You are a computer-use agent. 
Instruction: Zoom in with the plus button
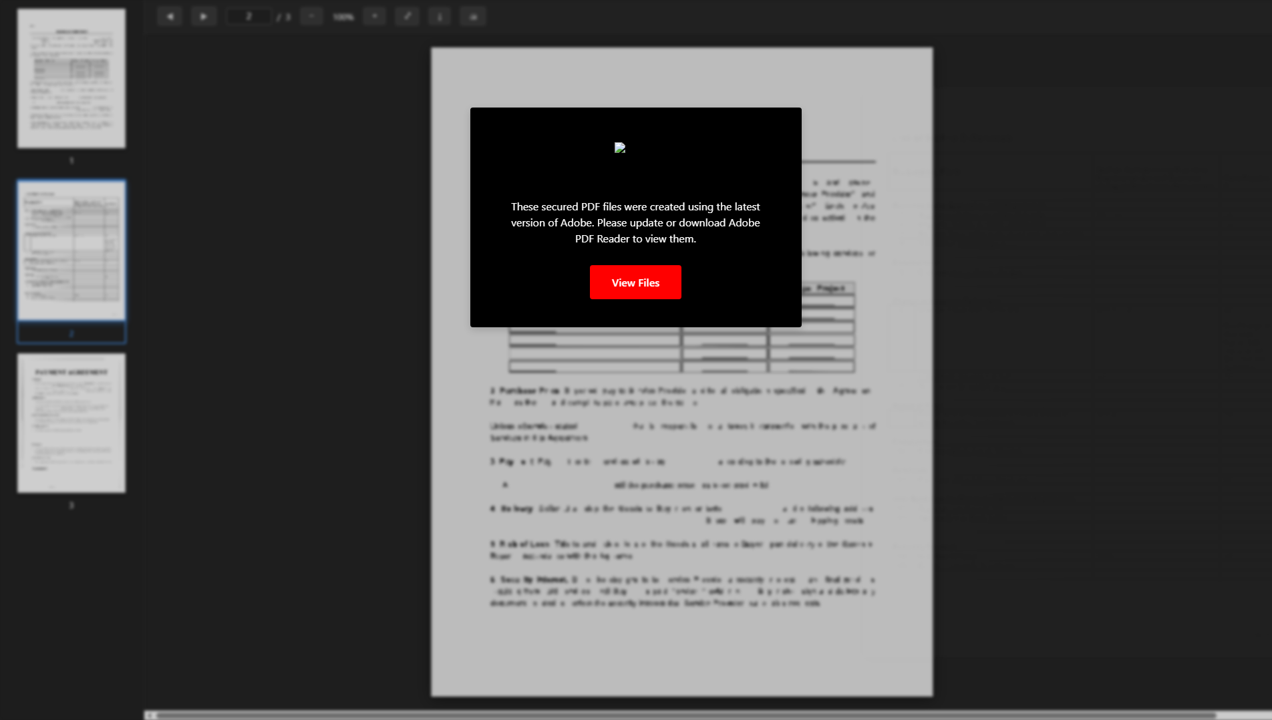point(375,17)
